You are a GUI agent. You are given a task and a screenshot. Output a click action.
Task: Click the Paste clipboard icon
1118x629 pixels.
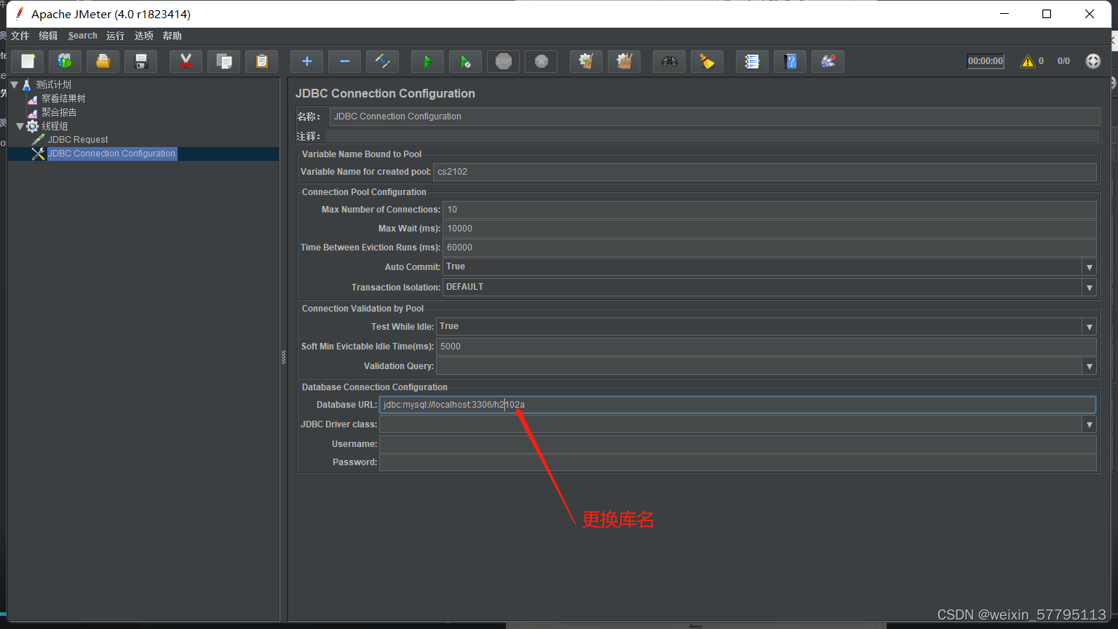pos(262,61)
